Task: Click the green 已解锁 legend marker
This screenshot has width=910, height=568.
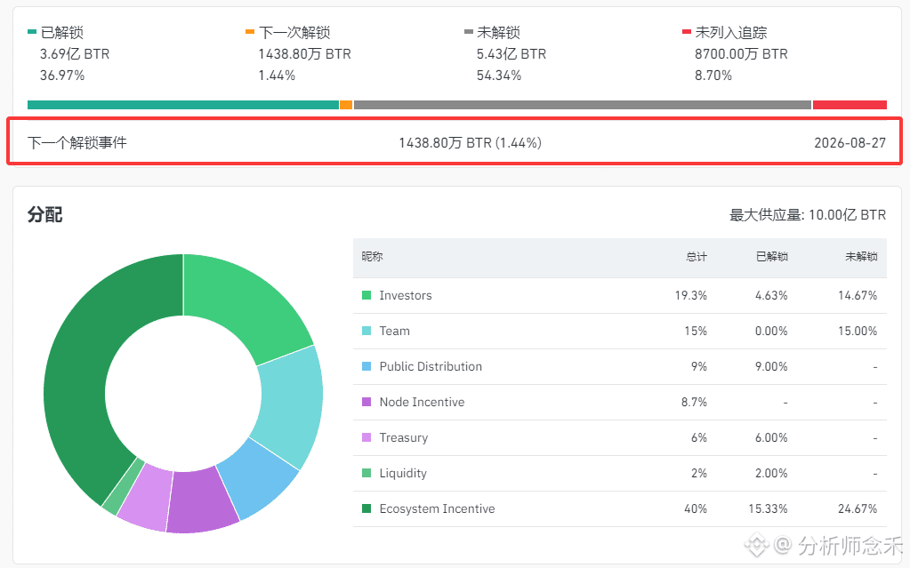Action: [x=32, y=32]
